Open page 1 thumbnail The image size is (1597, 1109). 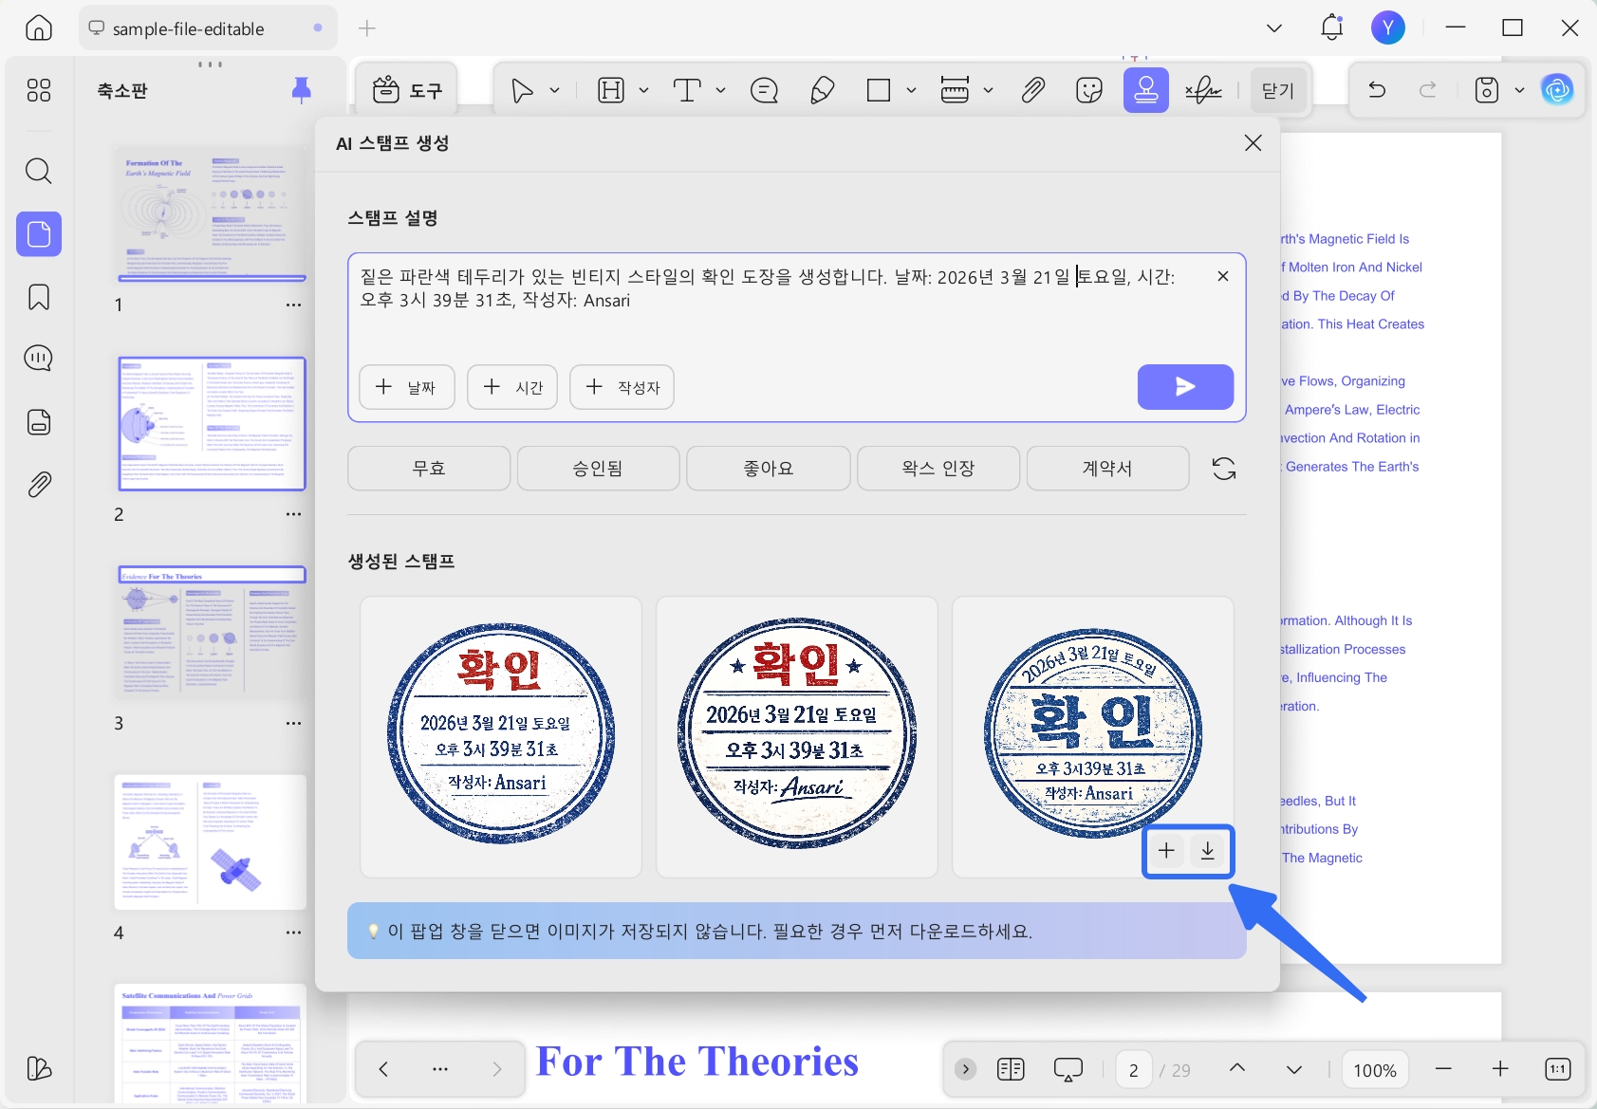(212, 214)
